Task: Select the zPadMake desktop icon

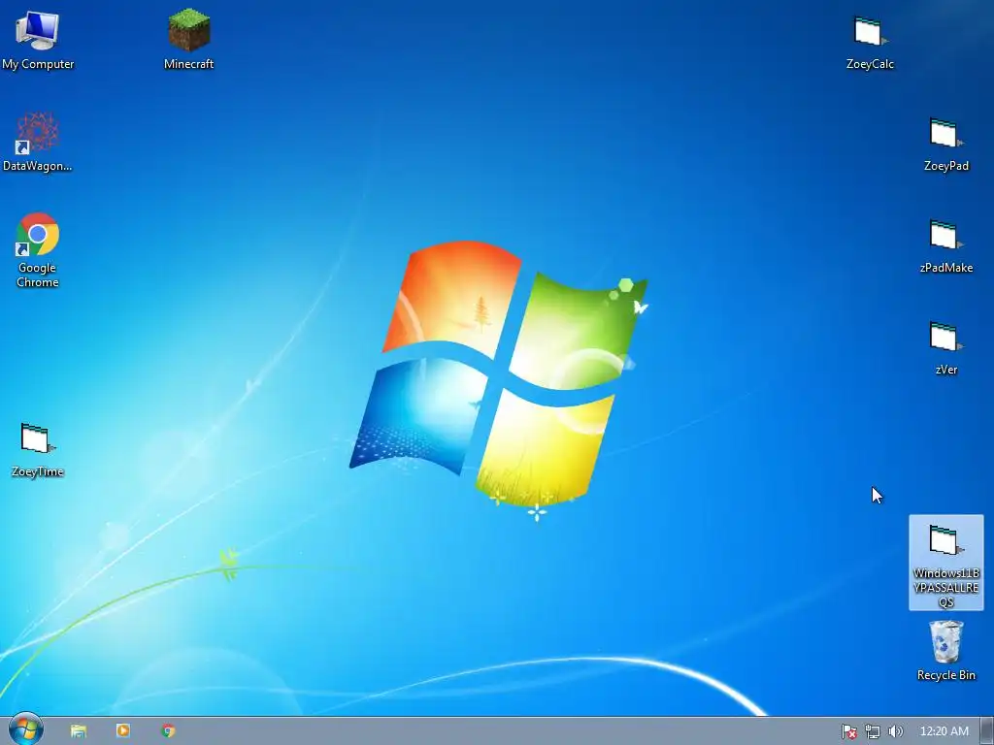Action: click(x=945, y=245)
